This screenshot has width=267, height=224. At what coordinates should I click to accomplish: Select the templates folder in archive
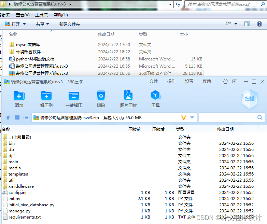point(15,174)
